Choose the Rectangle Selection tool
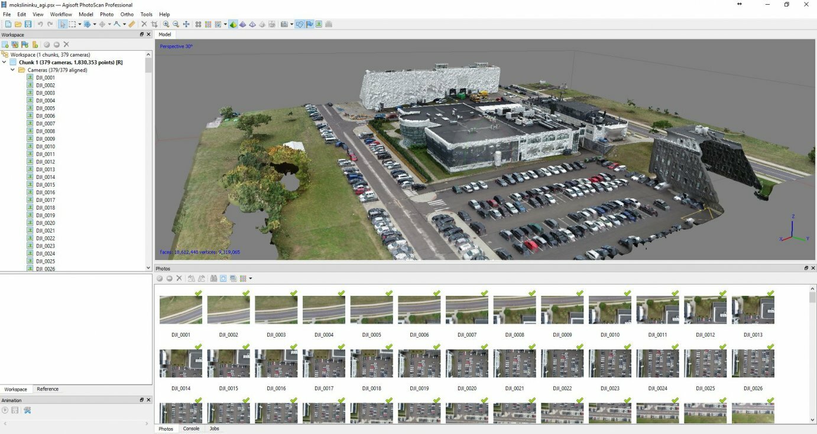Viewport: 817px width, 434px height. (72, 24)
